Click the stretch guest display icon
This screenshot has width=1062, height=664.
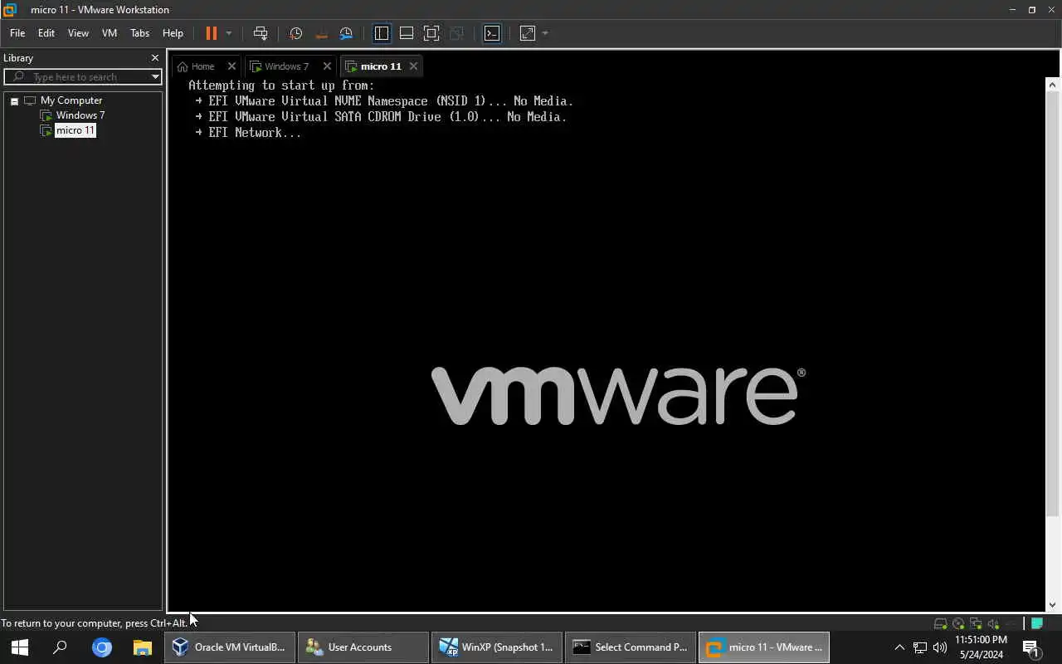pyautogui.click(x=528, y=33)
